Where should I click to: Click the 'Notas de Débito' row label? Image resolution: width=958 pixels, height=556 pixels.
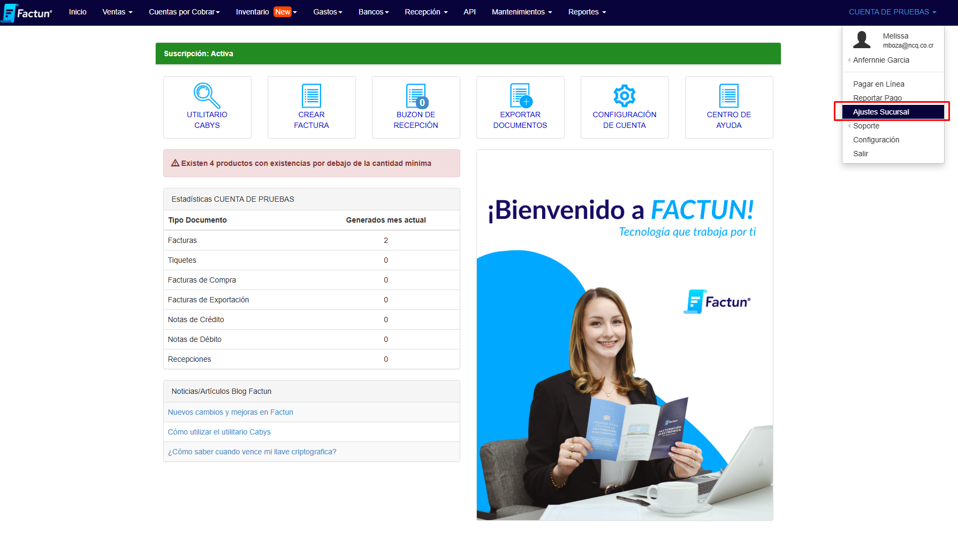(x=194, y=339)
